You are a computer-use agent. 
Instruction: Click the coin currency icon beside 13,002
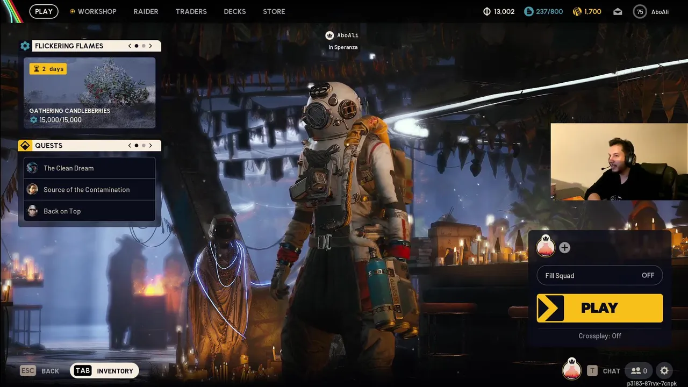(x=487, y=11)
